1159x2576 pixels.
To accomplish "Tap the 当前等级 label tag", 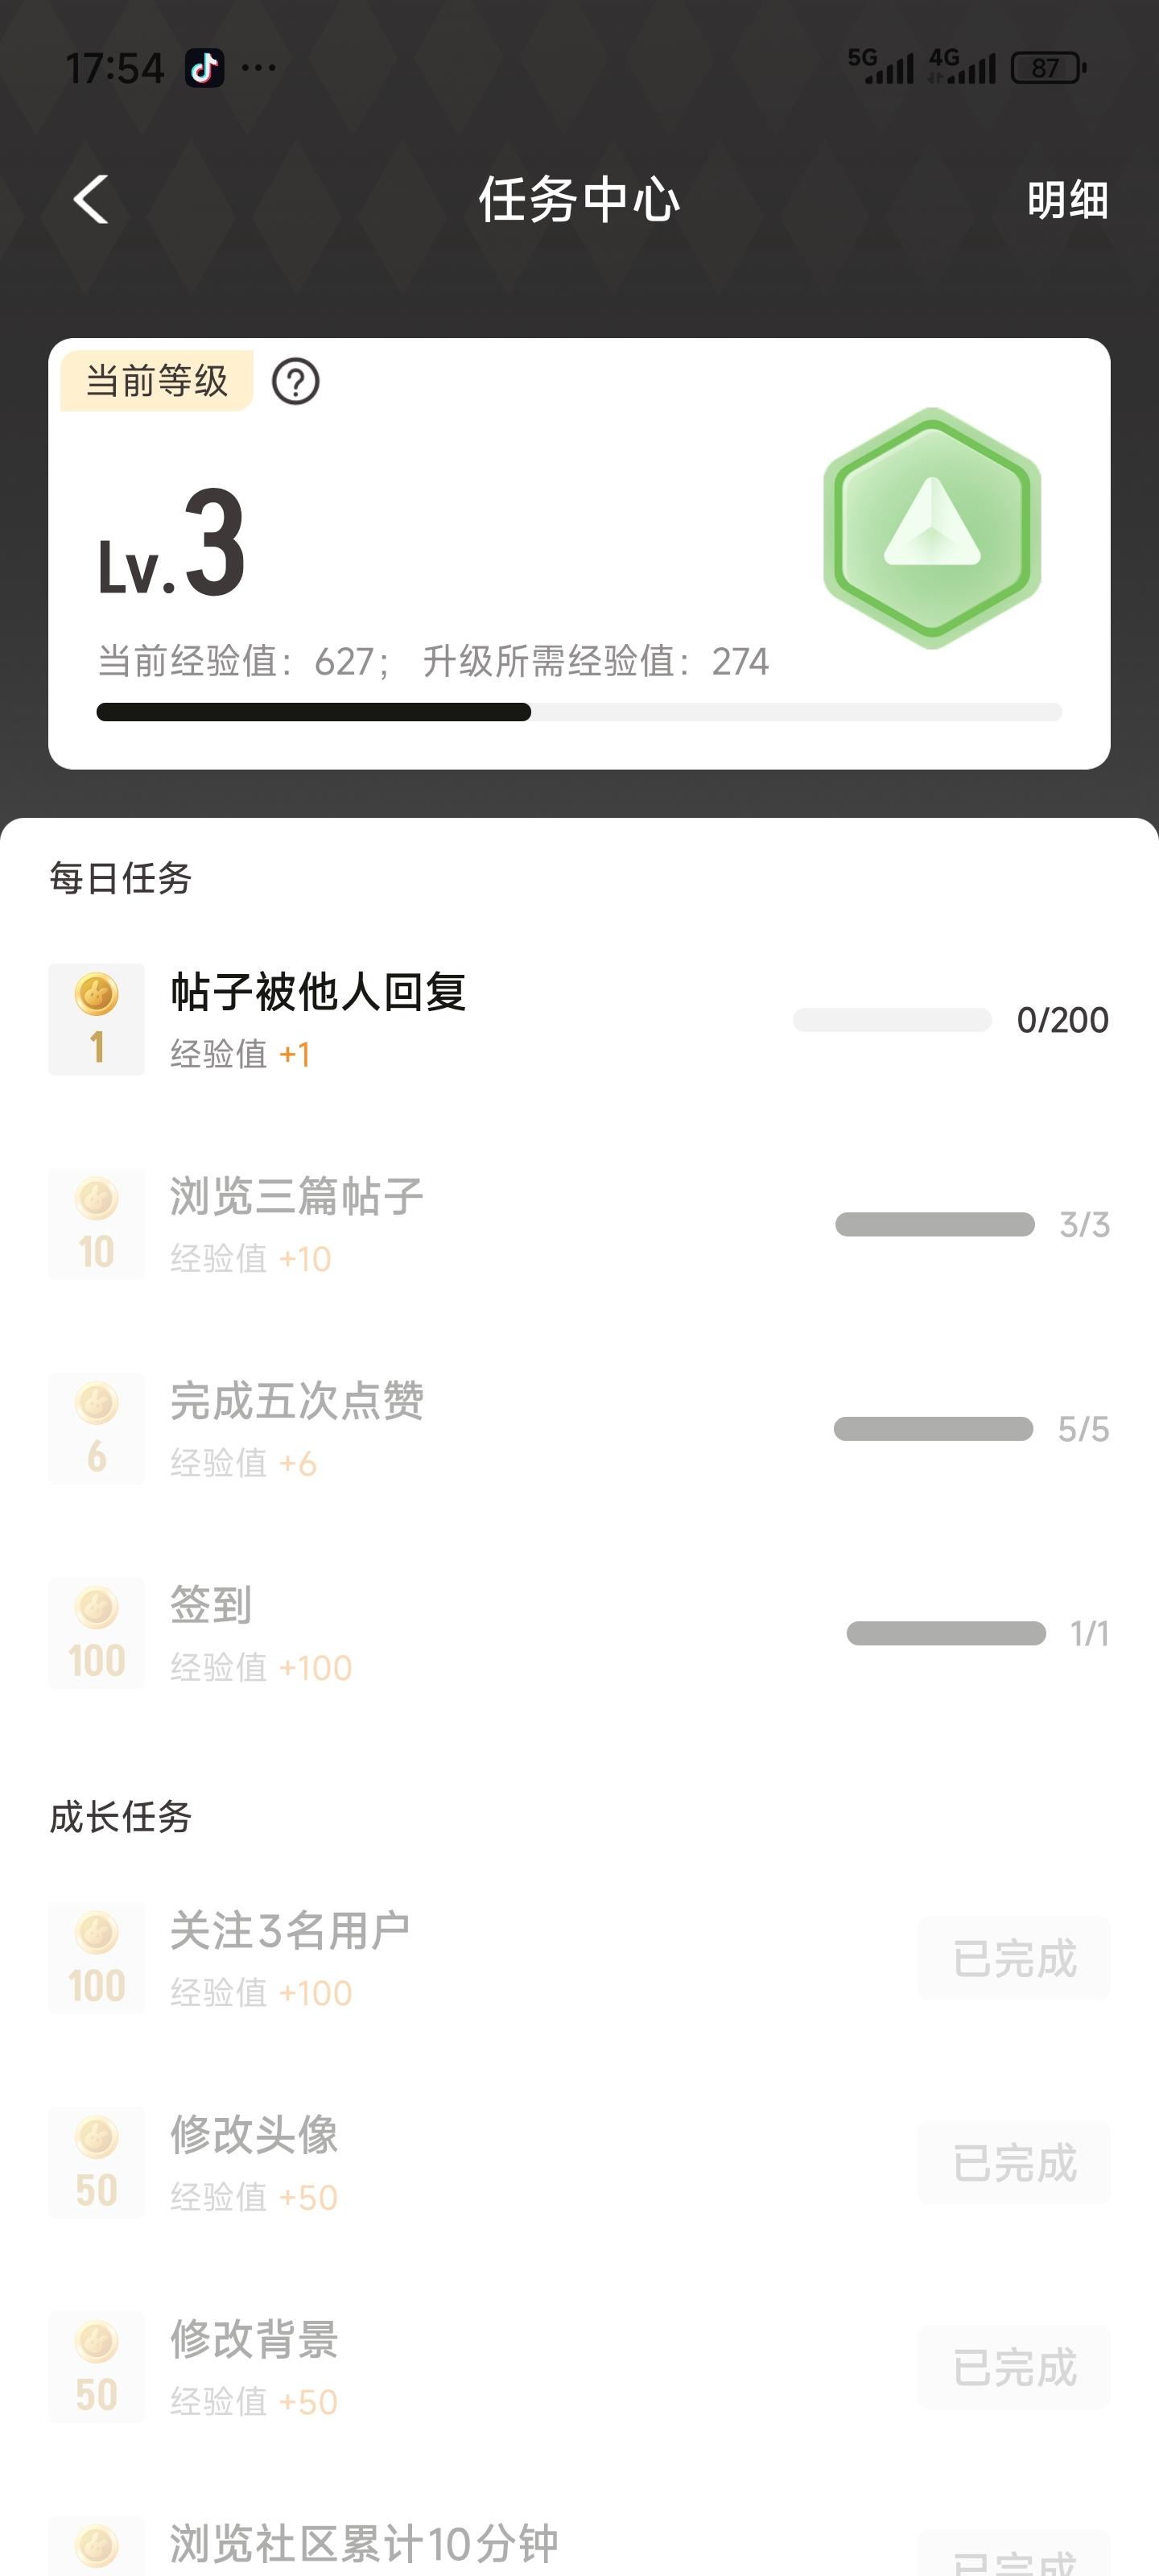I will tap(157, 381).
